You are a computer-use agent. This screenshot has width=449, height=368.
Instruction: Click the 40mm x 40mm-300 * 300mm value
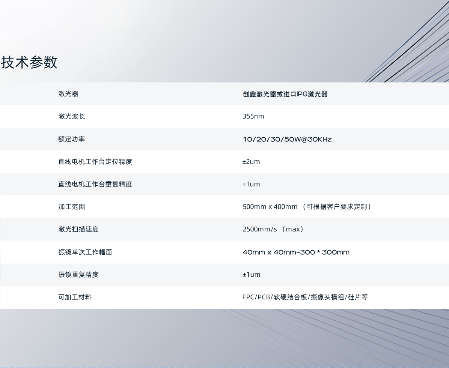pyautogui.click(x=295, y=252)
